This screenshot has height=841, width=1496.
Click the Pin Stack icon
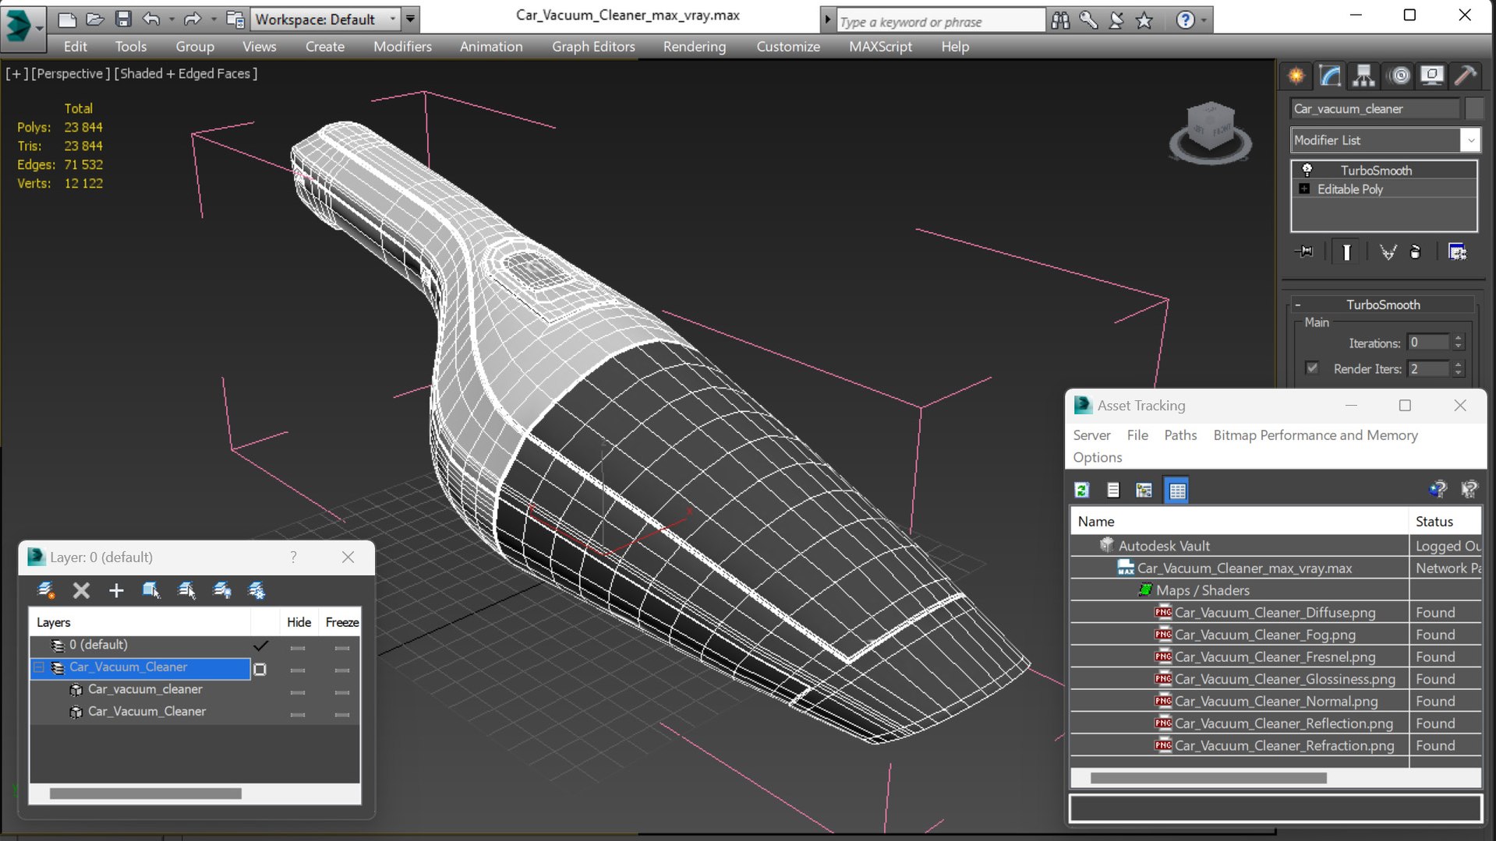point(1304,252)
